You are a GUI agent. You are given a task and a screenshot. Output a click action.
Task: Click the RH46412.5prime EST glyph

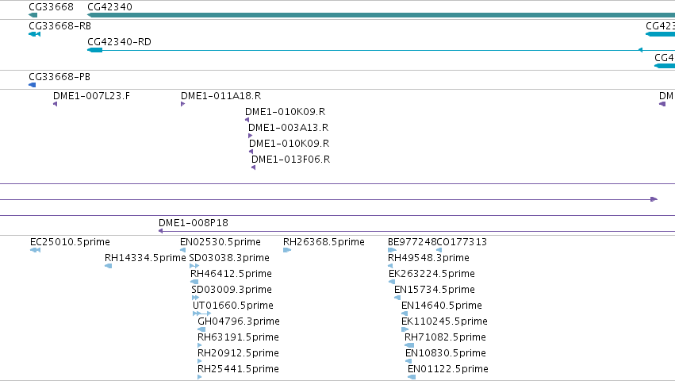pyautogui.click(x=194, y=282)
